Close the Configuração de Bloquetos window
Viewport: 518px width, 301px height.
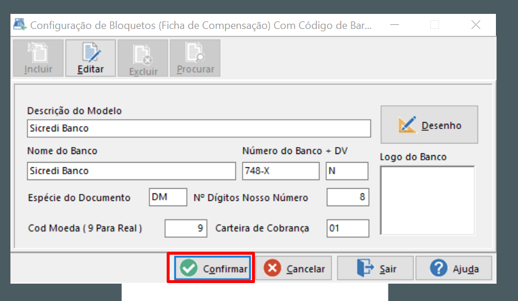click(476, 25)
